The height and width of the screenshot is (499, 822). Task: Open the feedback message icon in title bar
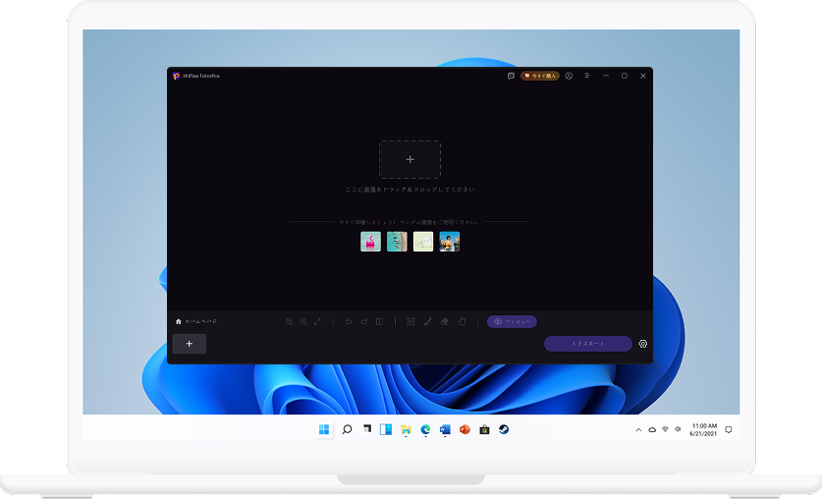click(x=511, y=76)
